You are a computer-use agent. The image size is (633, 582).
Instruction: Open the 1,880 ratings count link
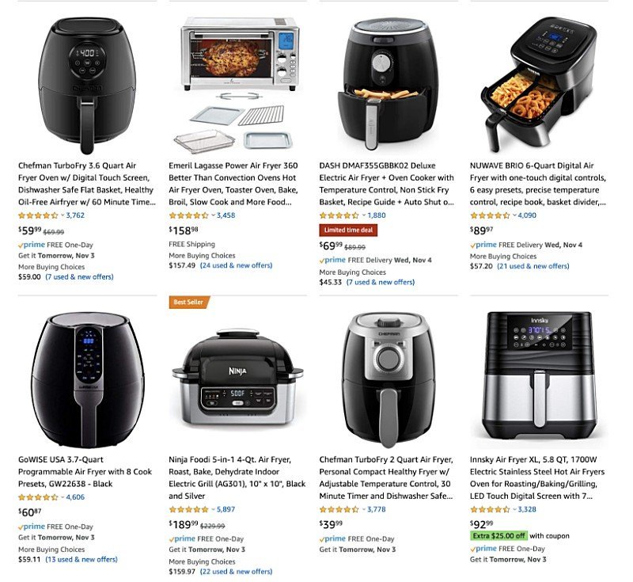click(x=377, y=215)
